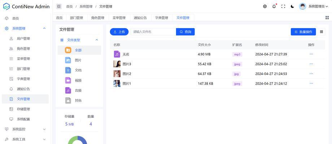Screen dimensions: 332x144
Task: Collapse the 文件类型 section chevron
Action: click(97, 40)
